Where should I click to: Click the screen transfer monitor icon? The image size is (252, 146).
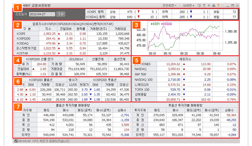pos(199,6)
